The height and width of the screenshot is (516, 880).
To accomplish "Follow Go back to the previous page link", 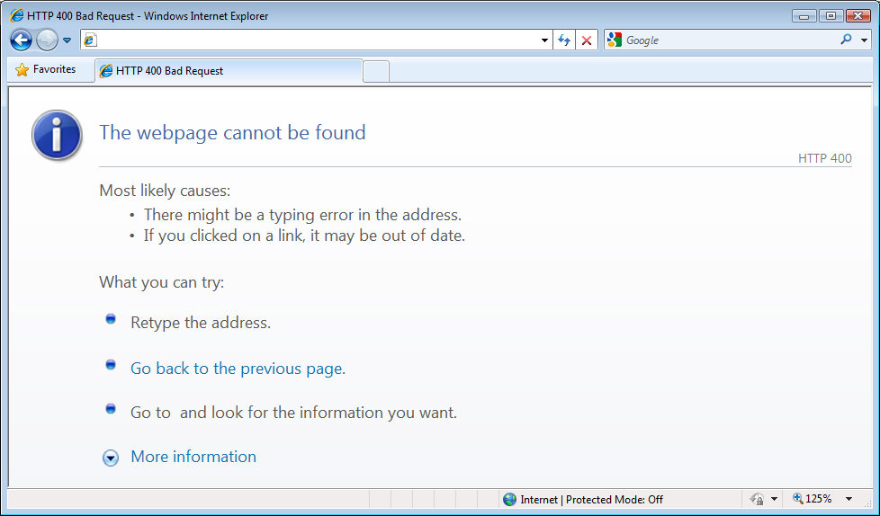I will point(238,369).
